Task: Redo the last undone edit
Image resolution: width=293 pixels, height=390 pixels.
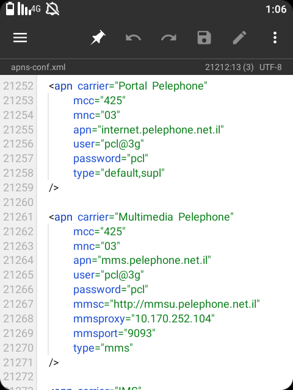Action: (168, 38)
